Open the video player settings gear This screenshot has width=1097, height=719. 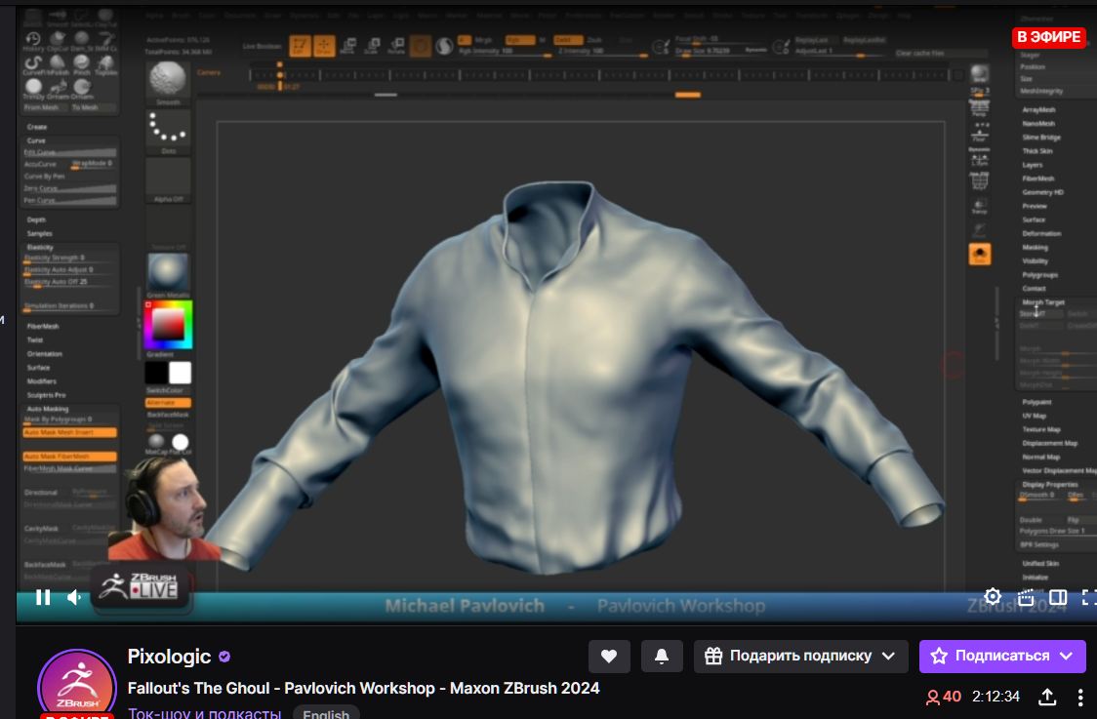(x=992, y=597)
